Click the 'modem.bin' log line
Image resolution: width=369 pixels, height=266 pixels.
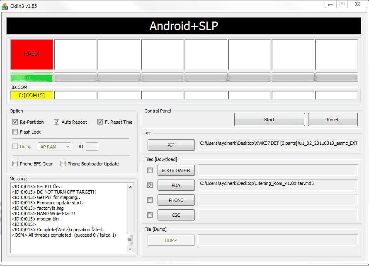[x=35, y=219]
